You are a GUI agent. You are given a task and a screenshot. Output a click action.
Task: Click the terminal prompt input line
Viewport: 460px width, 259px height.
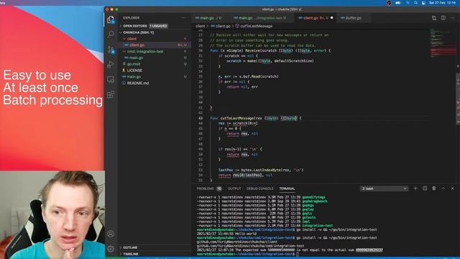[x=297, y=254]
